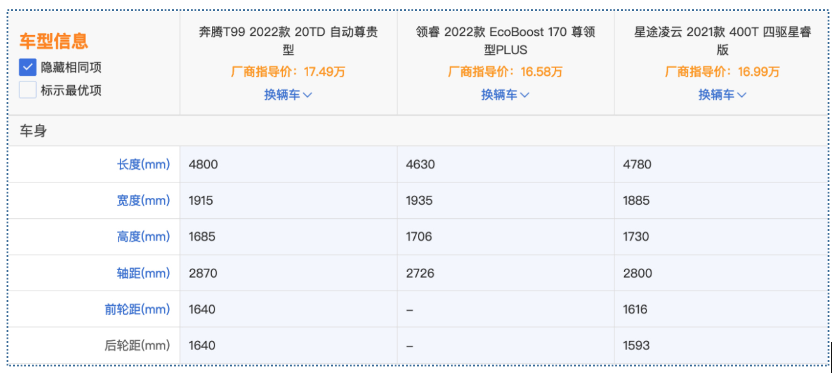836x373 pixels.
Task: Click the 宽度(mm) parameter link
Action: 143,201
